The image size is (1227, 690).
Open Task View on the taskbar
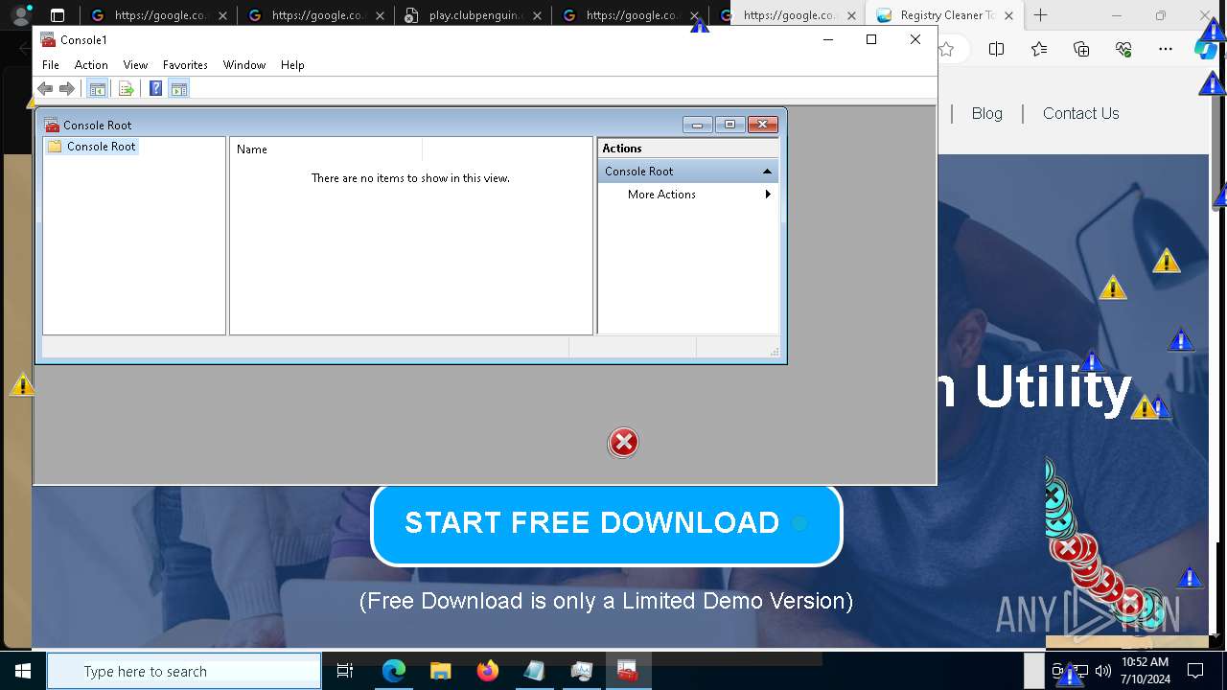345,671
